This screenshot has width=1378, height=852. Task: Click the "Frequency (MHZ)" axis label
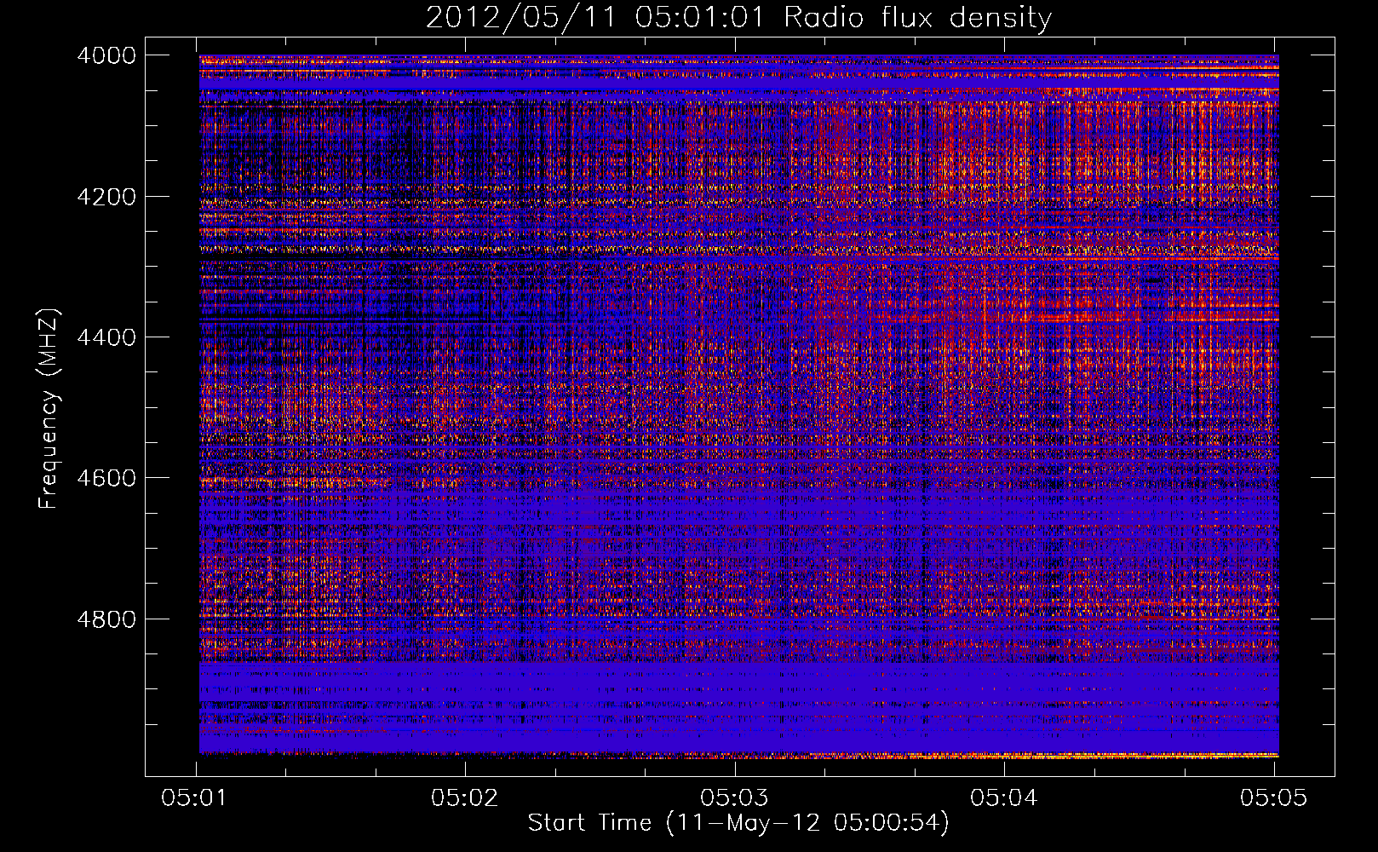click(49, 409)
